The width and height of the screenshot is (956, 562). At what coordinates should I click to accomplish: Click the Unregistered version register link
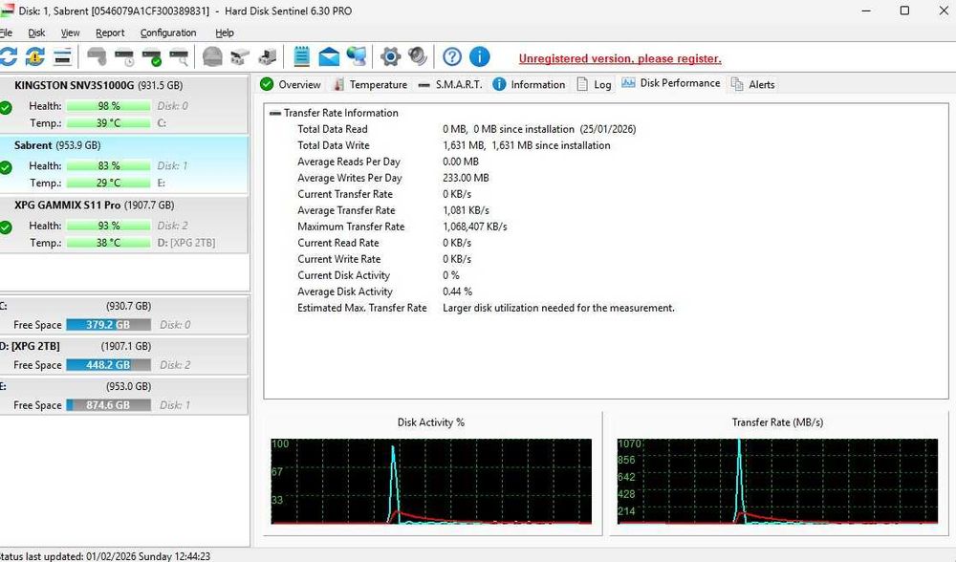coord(620,58)
